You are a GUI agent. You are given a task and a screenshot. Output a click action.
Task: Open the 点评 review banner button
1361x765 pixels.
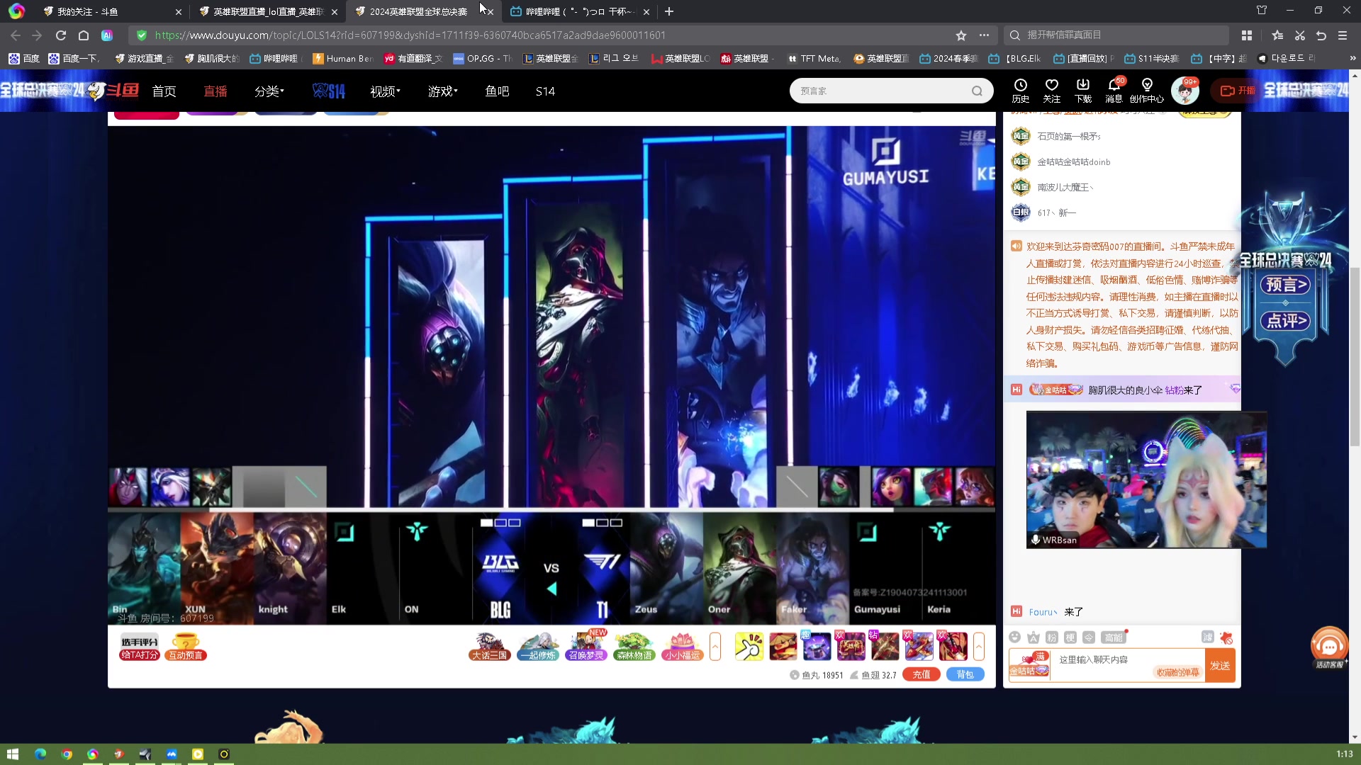1286,321
